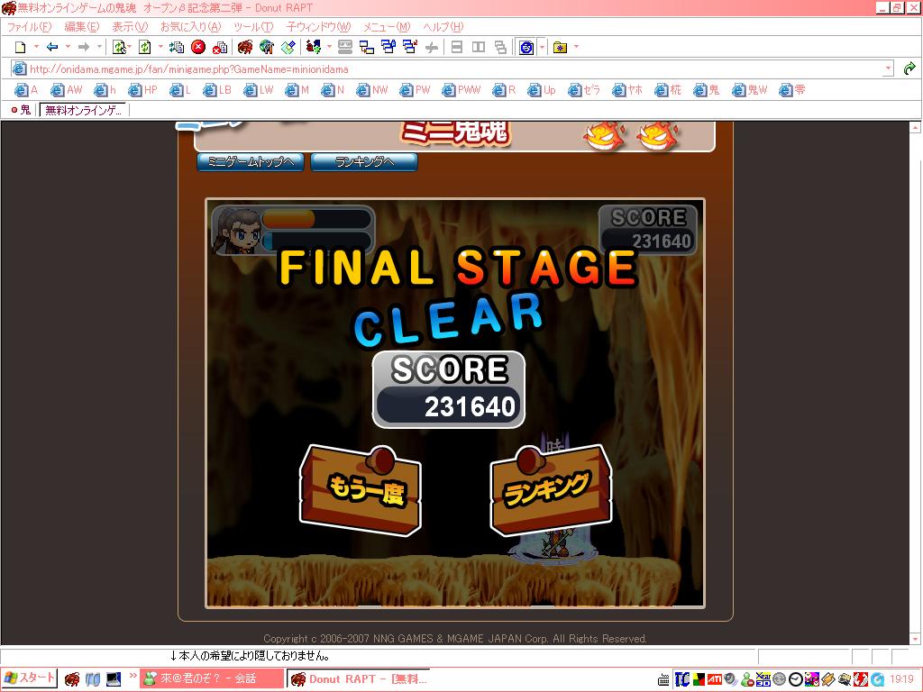Open the ツール(T) menu
Screen dimensions: 923x692
point(253,26)
